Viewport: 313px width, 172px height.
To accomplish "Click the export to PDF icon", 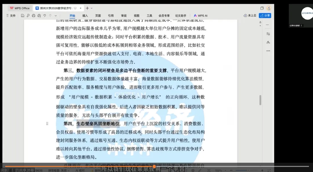I will click(28, 16).
